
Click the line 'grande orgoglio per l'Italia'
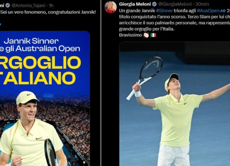[x=147, y=29]
